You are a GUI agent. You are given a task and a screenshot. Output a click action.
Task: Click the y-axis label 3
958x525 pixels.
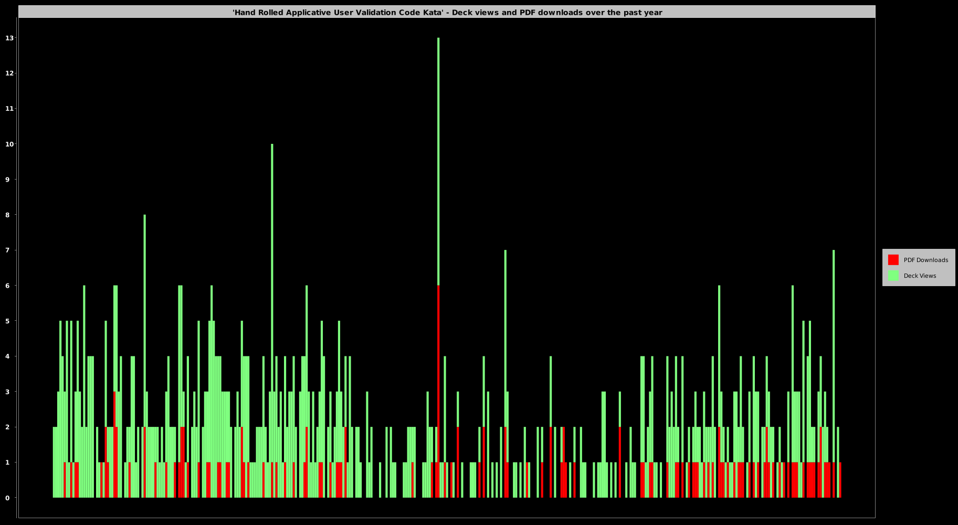pos(7,392)
